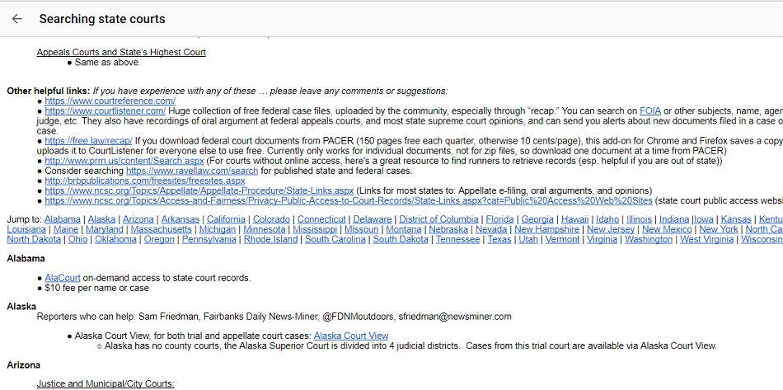This screenshot has height=390, width=783.
Task: Jump to Montana
Action: (404, 229)
